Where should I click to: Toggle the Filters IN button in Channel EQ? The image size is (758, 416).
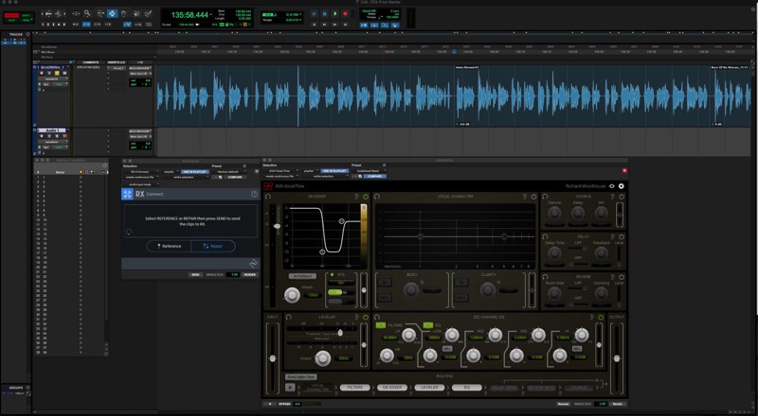tap(381, 325)
